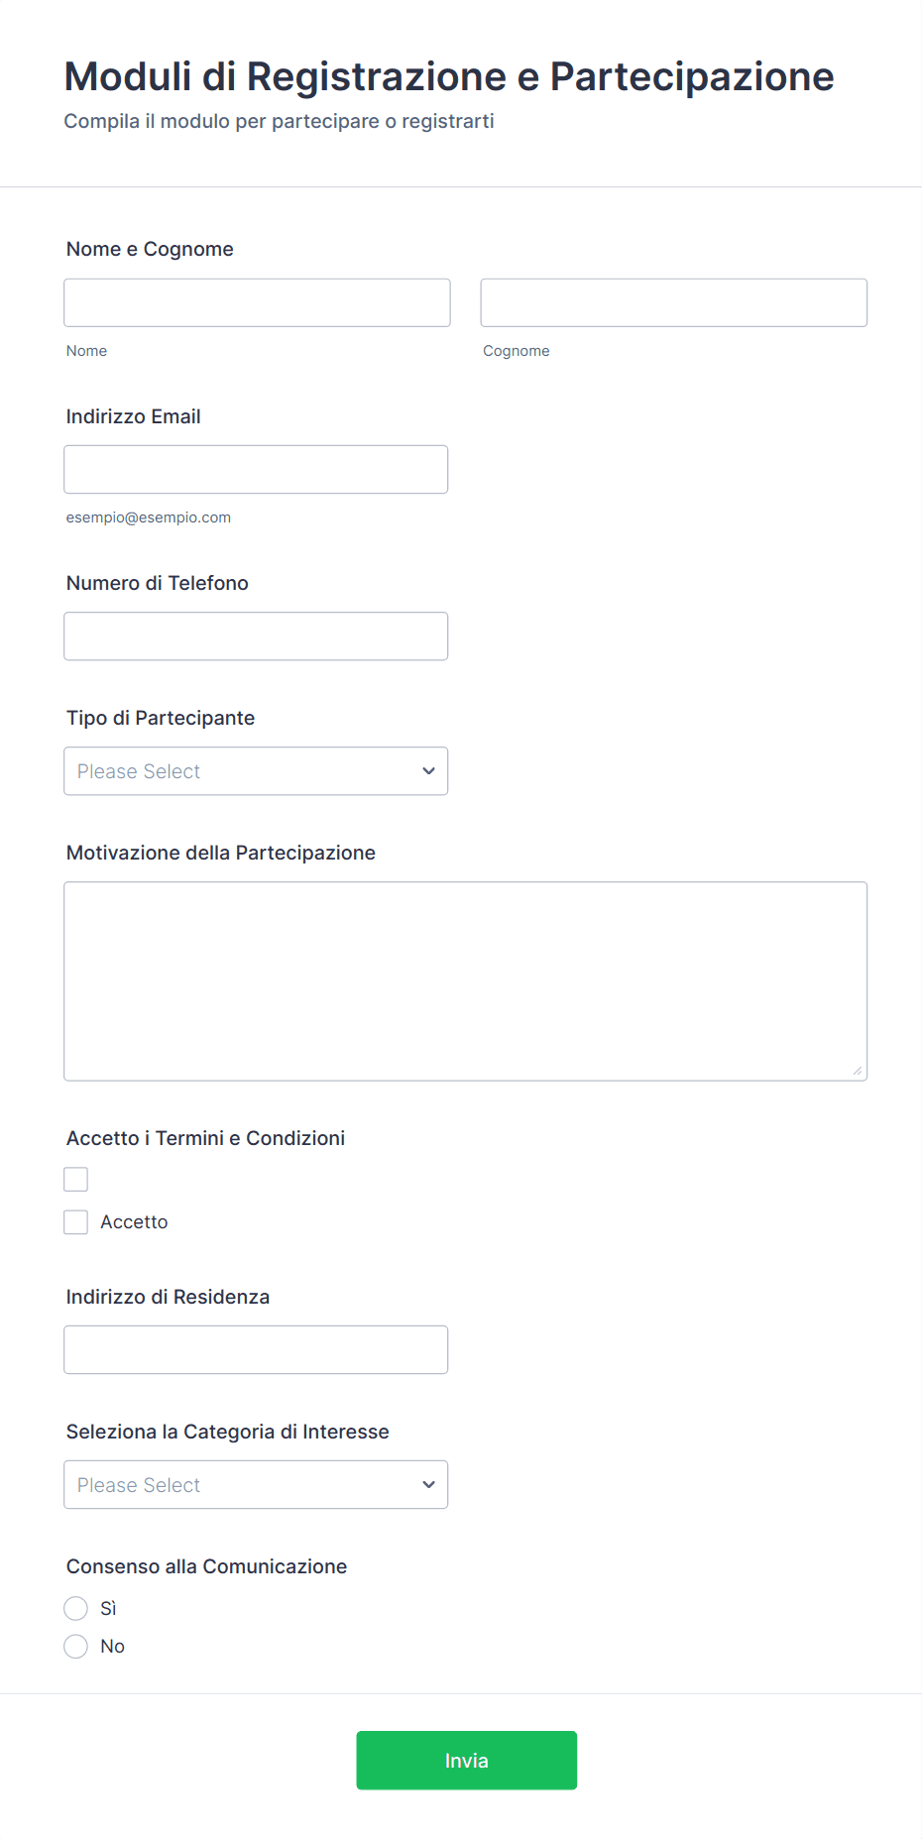Click the textarea resize handle
The height and width of the screenshot is (1839, 922).
[x=857, y=1070]
